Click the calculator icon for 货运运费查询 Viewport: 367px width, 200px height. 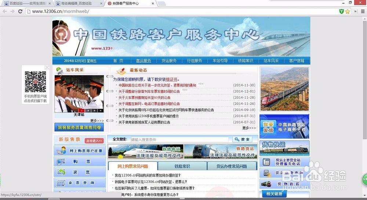point(266,173)
